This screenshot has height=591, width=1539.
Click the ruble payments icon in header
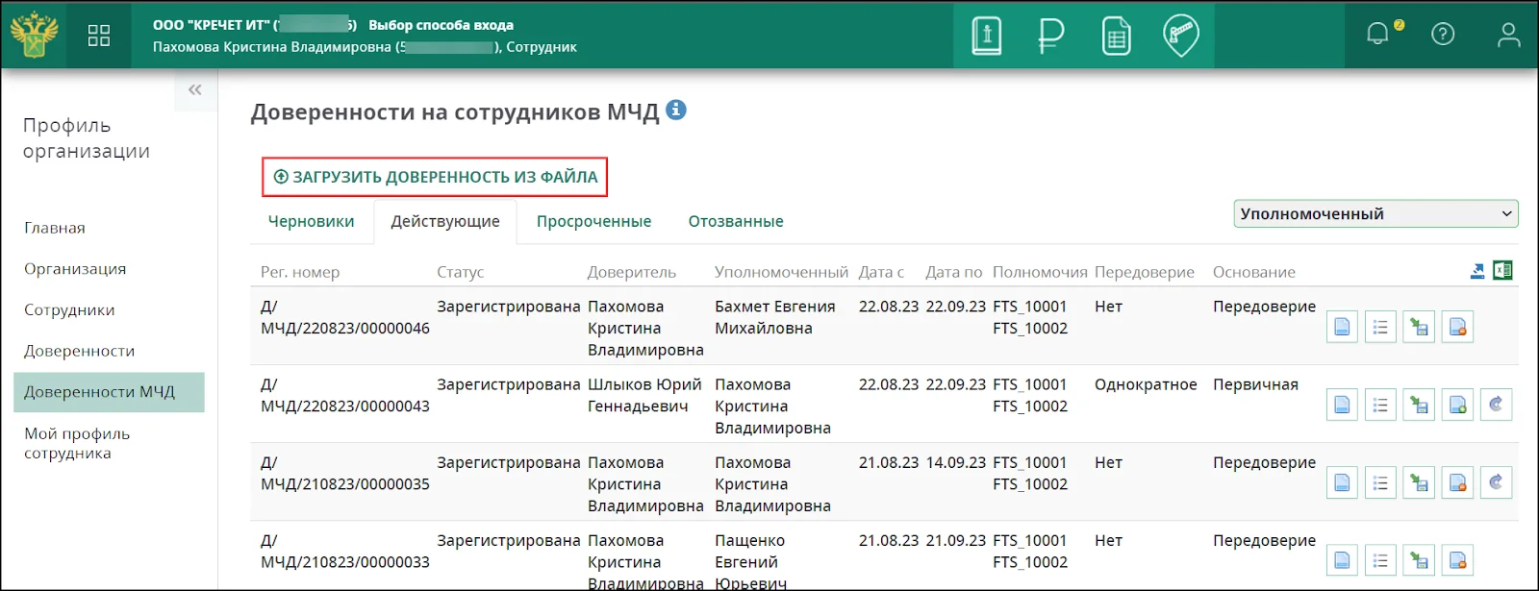(x=1050, y=36)
